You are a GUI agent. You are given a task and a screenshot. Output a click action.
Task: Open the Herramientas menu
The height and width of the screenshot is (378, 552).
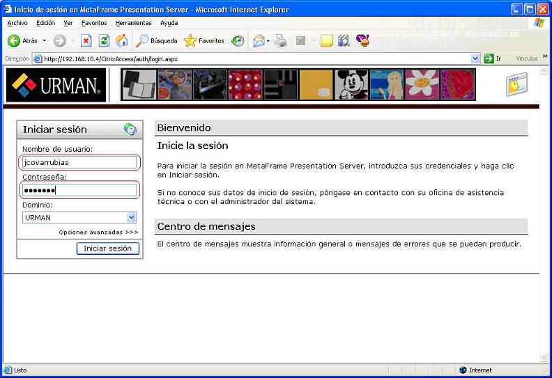pos(133,23)
